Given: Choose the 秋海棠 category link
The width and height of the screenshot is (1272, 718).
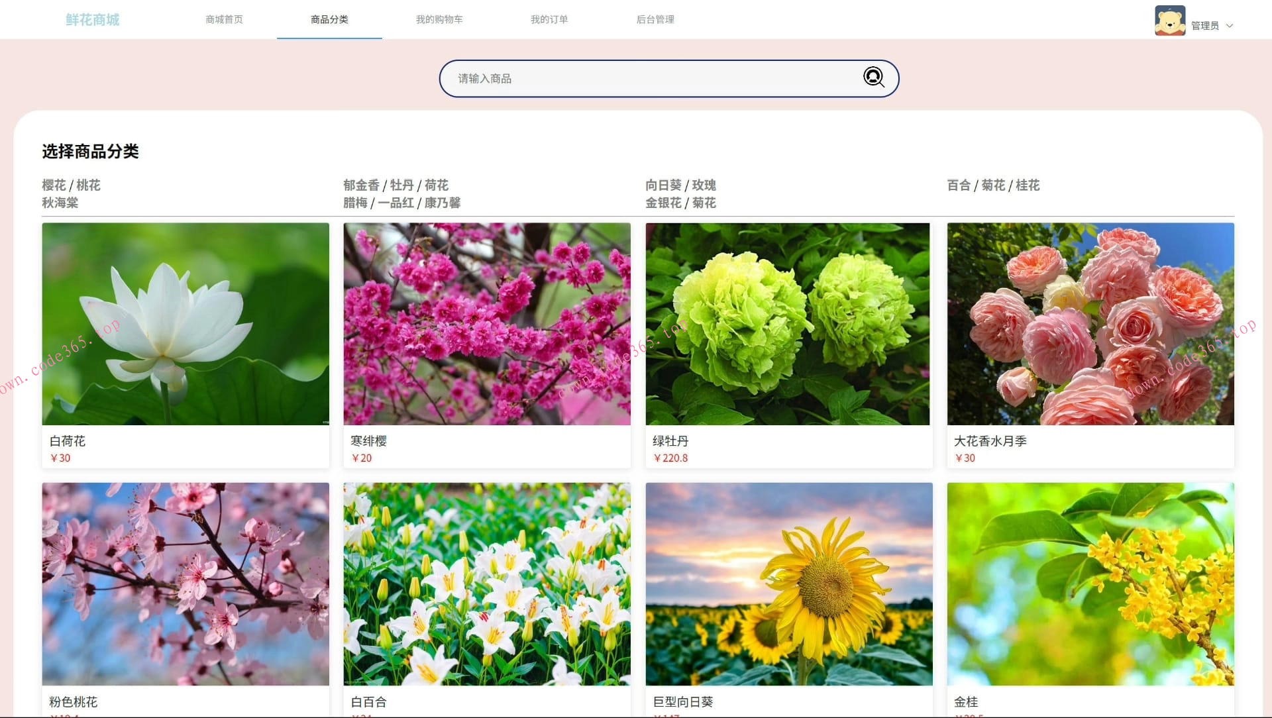Looking at the screenshot, I should coord(60,203).
